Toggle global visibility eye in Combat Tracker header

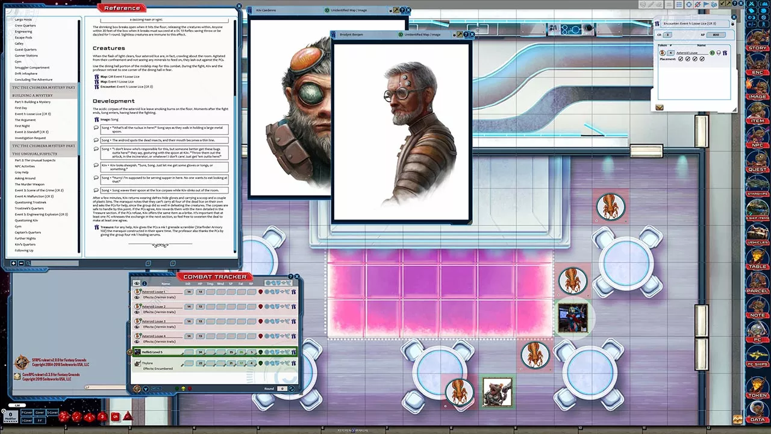click(x=137, y=283)
